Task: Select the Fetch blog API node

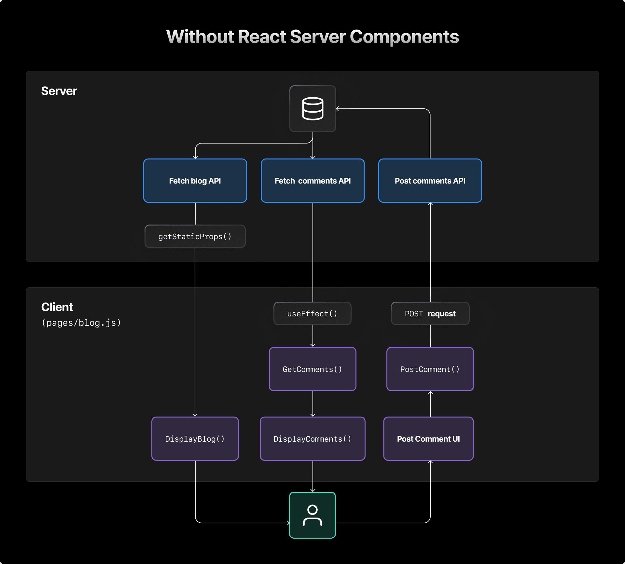Action: (x=195, y=181)
